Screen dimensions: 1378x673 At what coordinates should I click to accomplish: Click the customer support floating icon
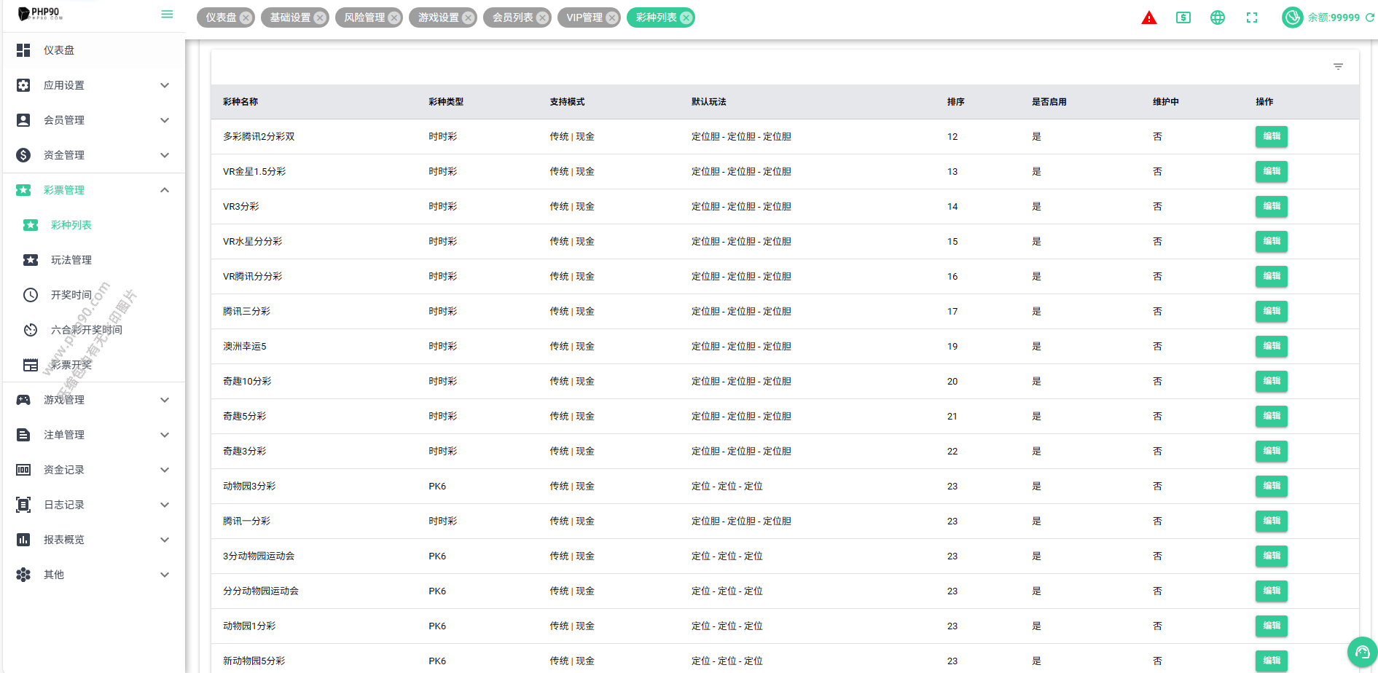tap(1362, 652)
